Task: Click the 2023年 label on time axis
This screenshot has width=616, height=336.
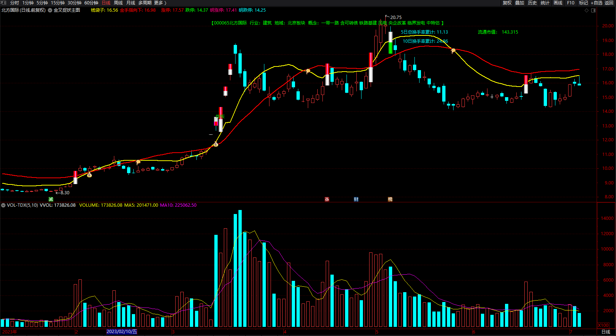Action: click(9, 332)
